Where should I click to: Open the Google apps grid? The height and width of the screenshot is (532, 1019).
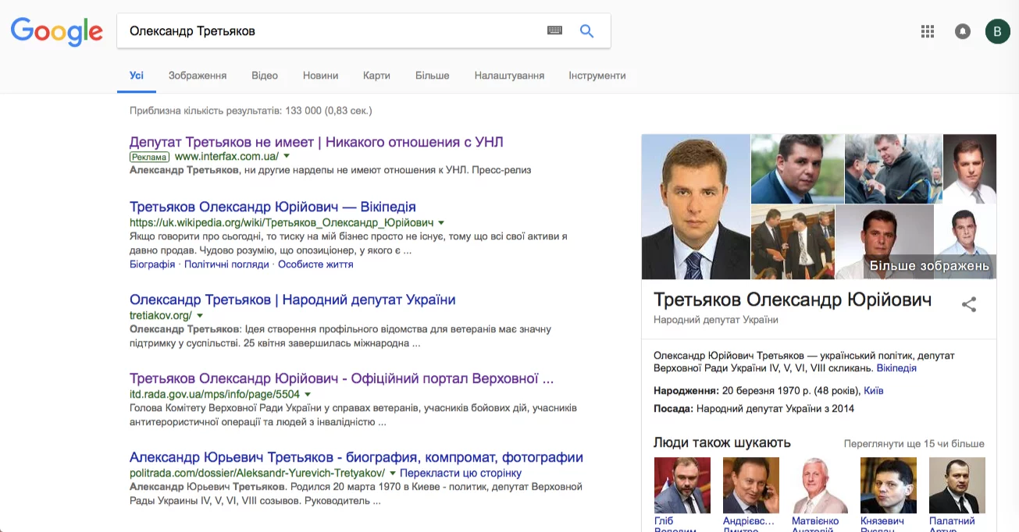[x=928, y=31]
